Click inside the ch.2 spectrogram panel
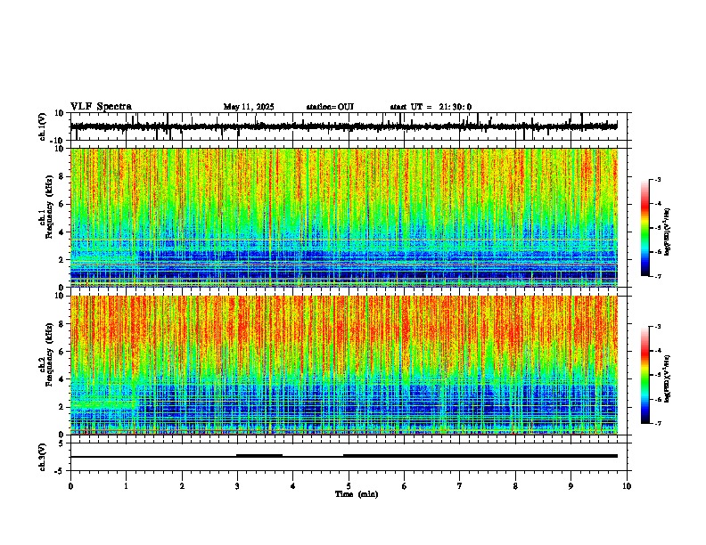Viewport: 706px width, 545px height. [x=344, y=365]
